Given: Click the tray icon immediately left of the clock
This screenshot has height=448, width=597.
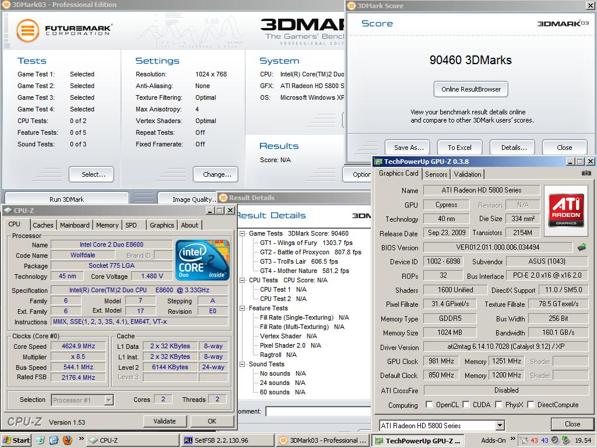Looking at the screenshot, I should pos(566,440).
